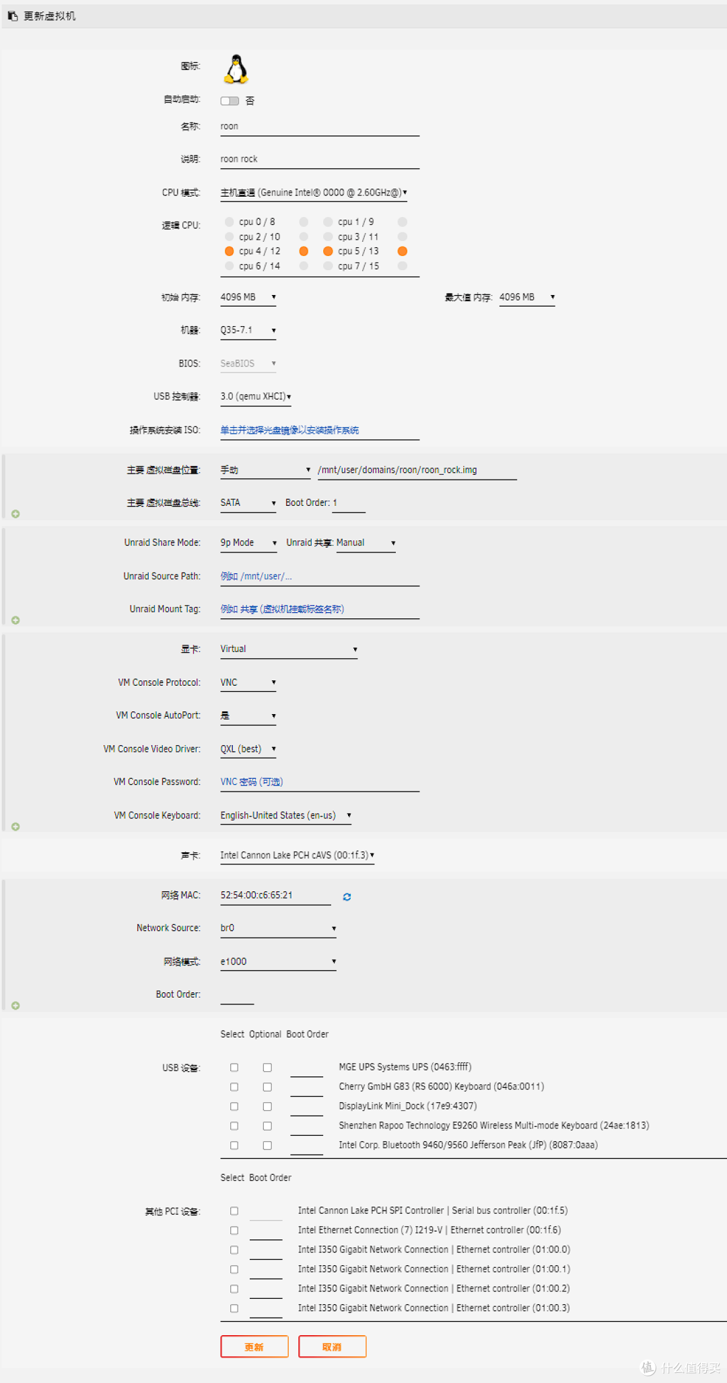The height and width of the screenshot is (1383, 727).
Task: Click the update VM header icon
Action: pos(13,15)
